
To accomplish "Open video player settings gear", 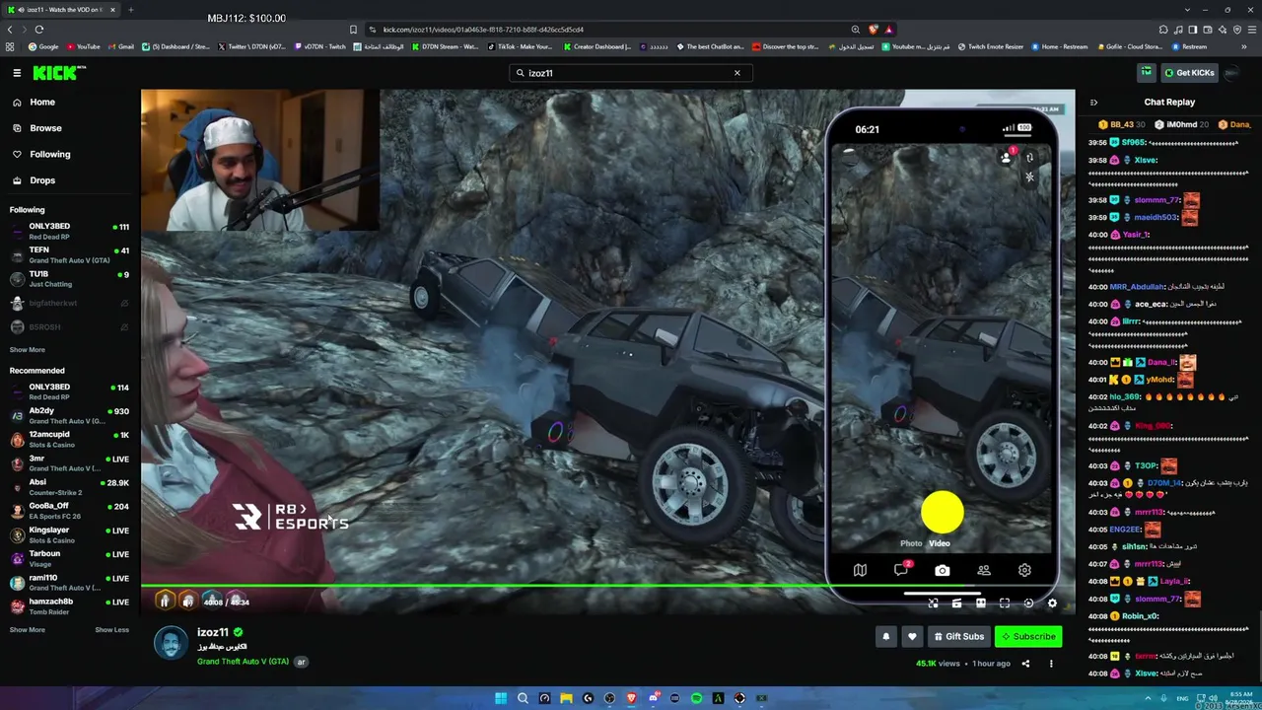I will pos(1052,603).
